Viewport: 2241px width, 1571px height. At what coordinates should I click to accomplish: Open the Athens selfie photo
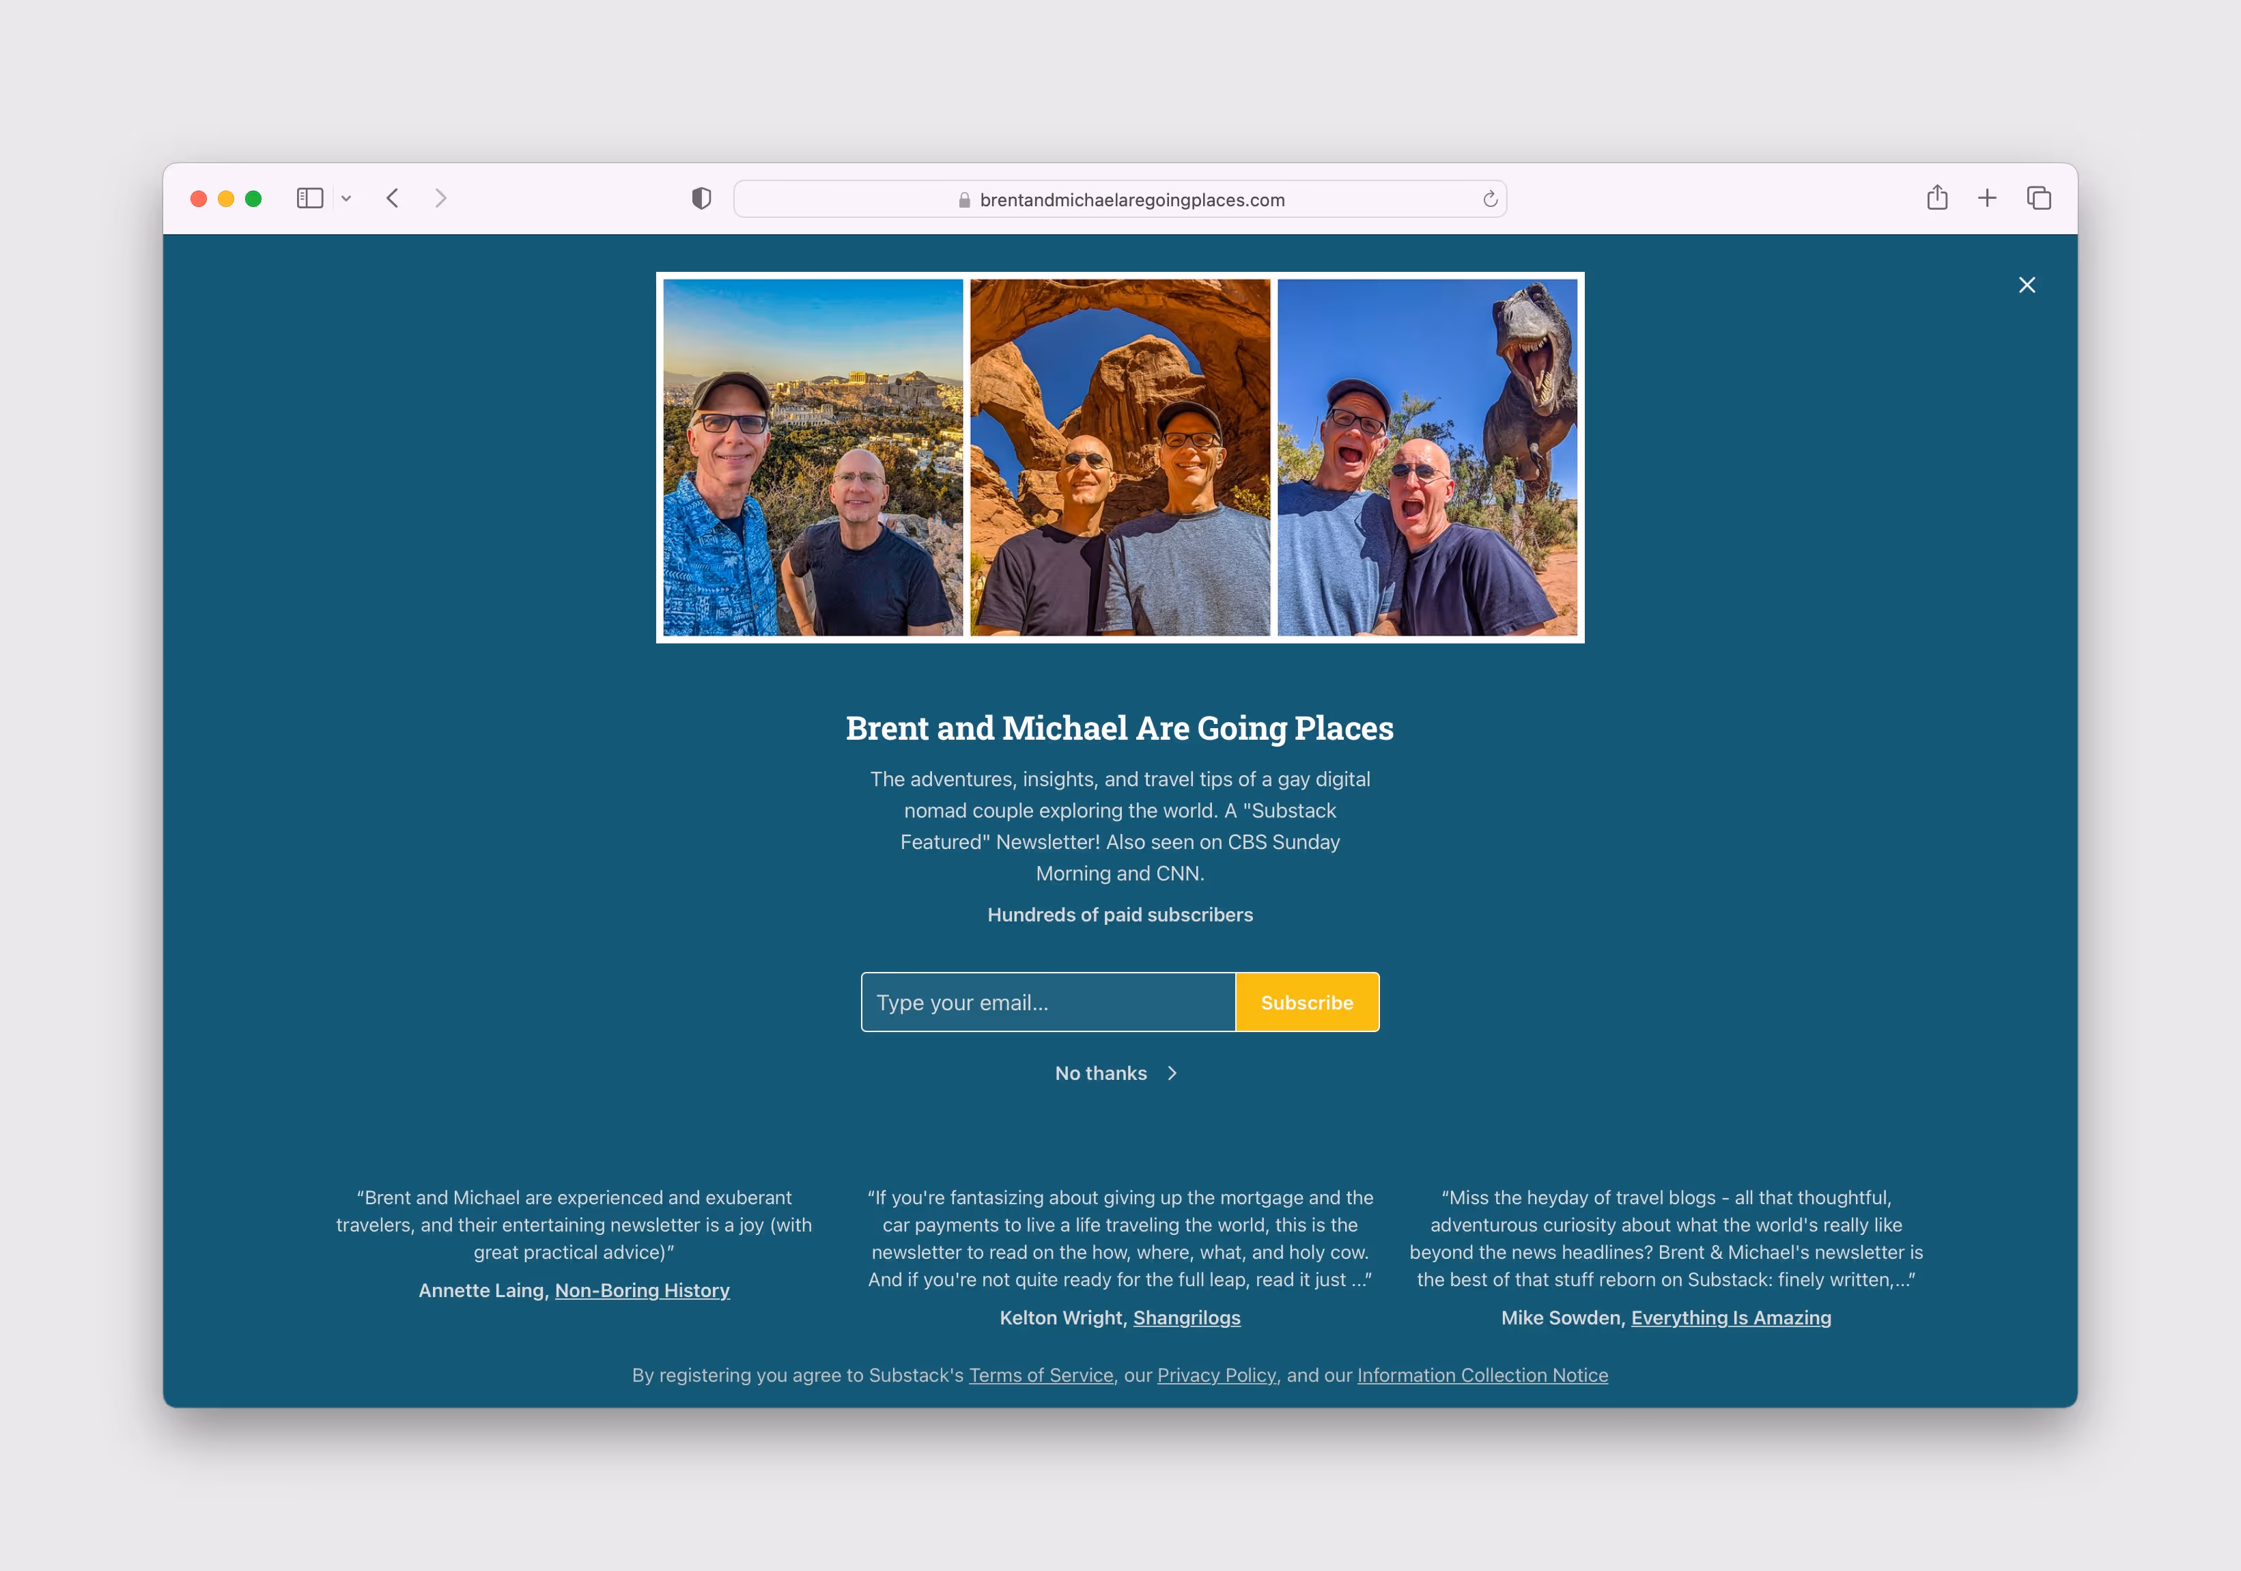(812, 457)
